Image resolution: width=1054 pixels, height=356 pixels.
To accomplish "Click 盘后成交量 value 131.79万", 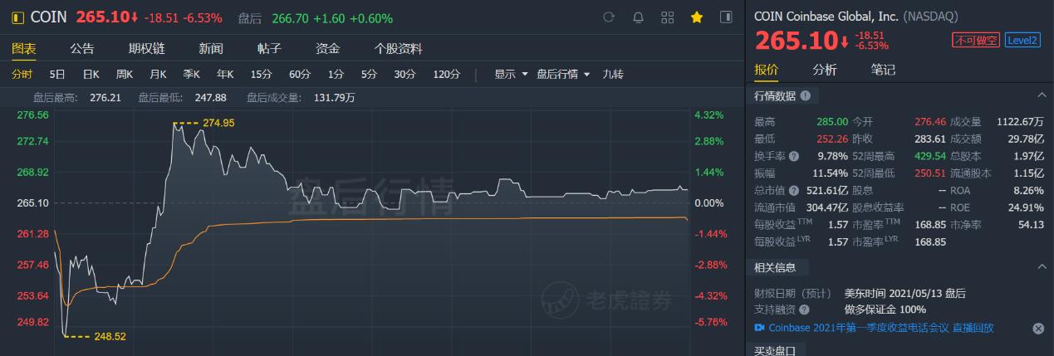I will point(335,97).
